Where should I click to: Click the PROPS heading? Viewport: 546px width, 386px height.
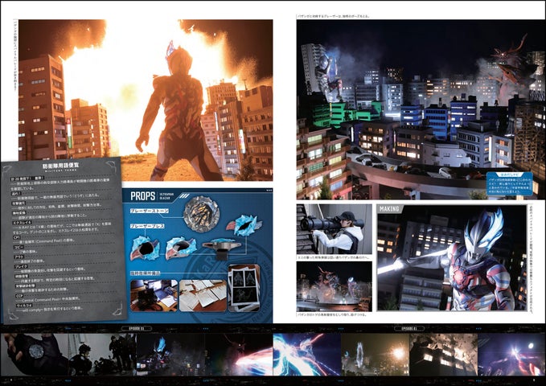[x=143, y=195]
